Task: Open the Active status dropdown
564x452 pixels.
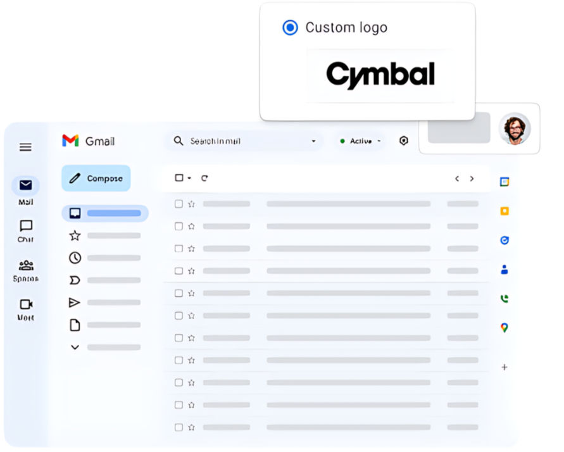Action: (x=360, y=141)
